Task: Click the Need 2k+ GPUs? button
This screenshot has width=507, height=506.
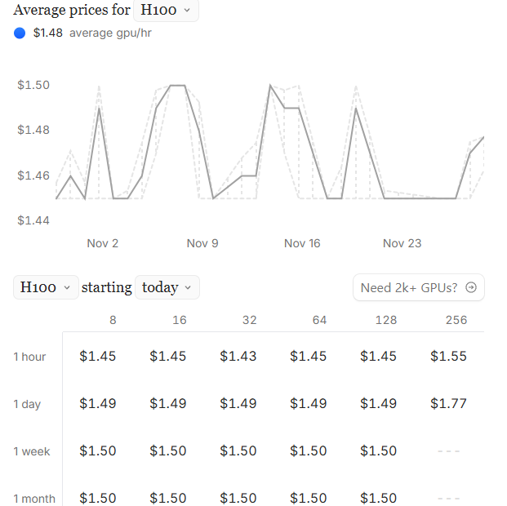Action: (418, 287)
